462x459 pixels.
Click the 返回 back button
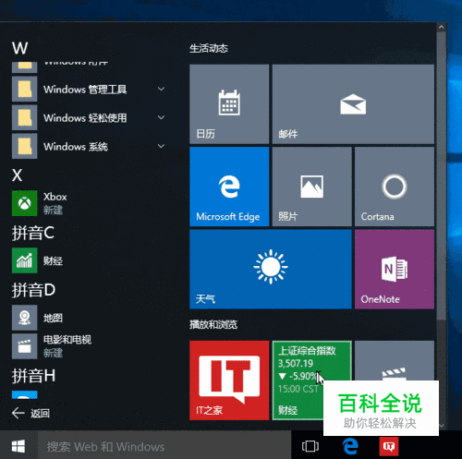pyautogui.click(x=30, y=413)
